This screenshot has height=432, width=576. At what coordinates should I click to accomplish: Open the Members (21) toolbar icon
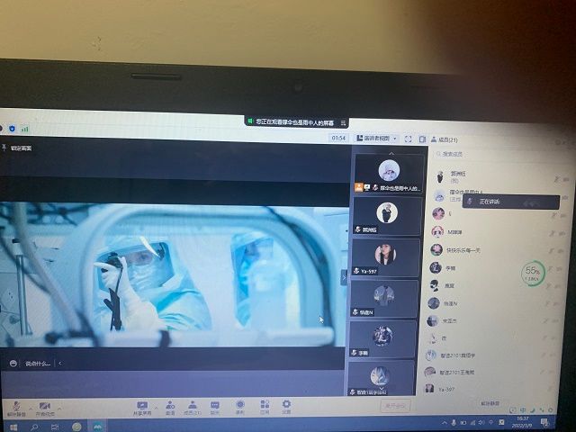(193, 408)
